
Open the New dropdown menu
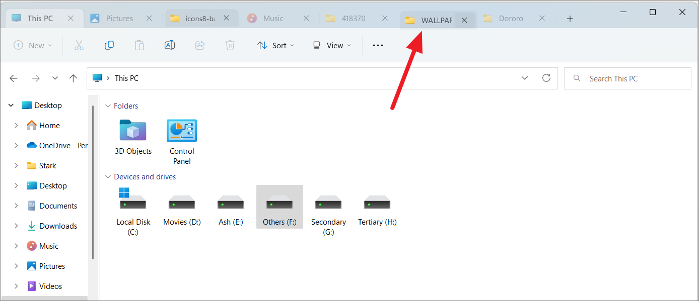pyautogui.click(x=33, y=45)
